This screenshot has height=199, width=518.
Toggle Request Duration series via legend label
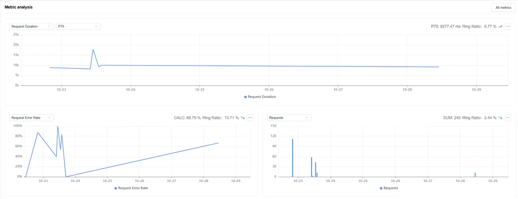262,97
